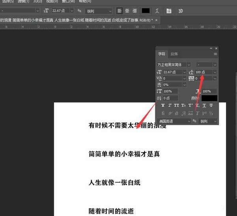Open the 3D menu in menu bar

[x=38, y=2]
